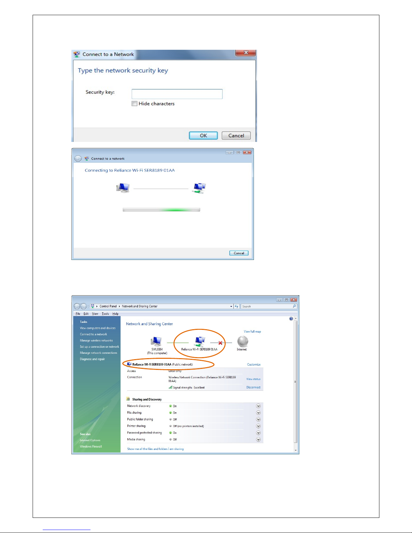Viewport: 412px width, 533px height.
Task: Click network icon beside Reliance Wi-Fi heading
Action: point(129,364)
